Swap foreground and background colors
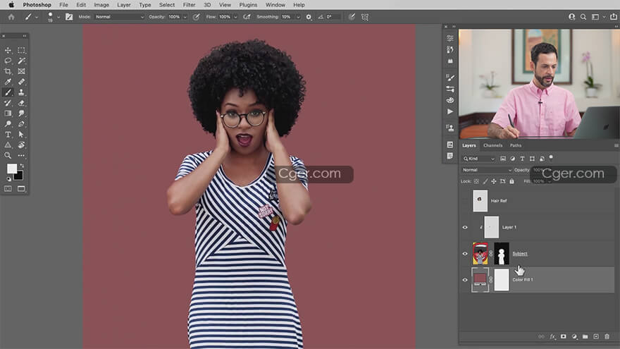620x349 pixels. (22, 166)
